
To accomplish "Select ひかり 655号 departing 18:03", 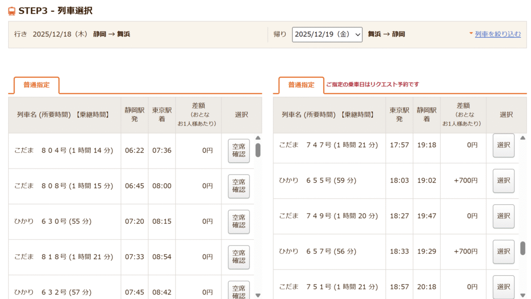I will 503,181.
